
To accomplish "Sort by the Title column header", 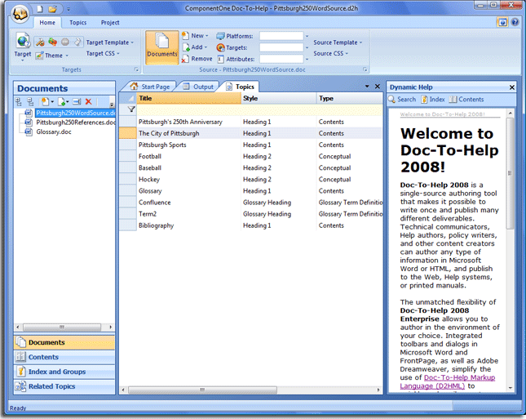I will tap(189, 98).
